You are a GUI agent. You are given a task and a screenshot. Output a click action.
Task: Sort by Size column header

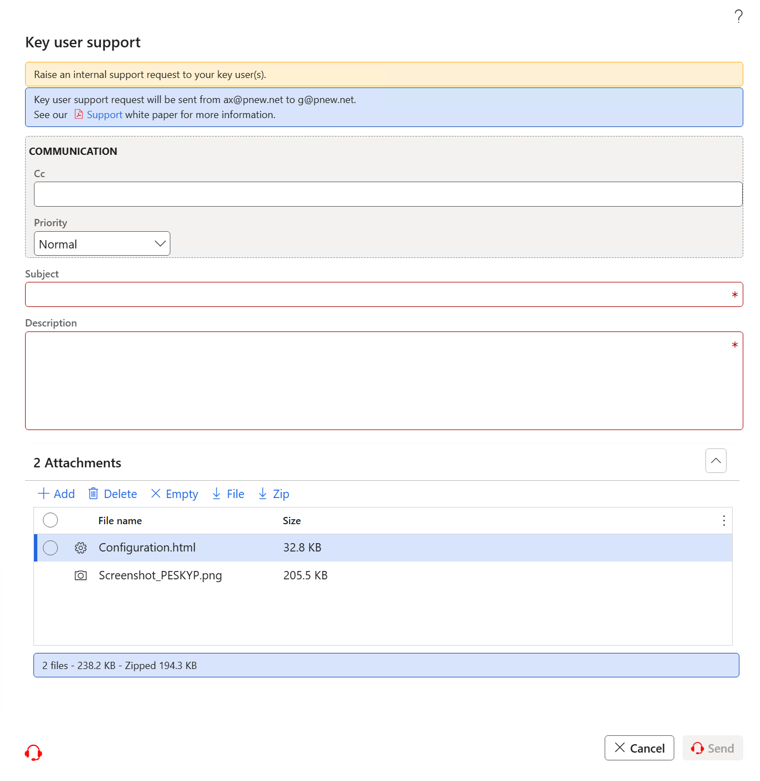click(x=292, y=521)
